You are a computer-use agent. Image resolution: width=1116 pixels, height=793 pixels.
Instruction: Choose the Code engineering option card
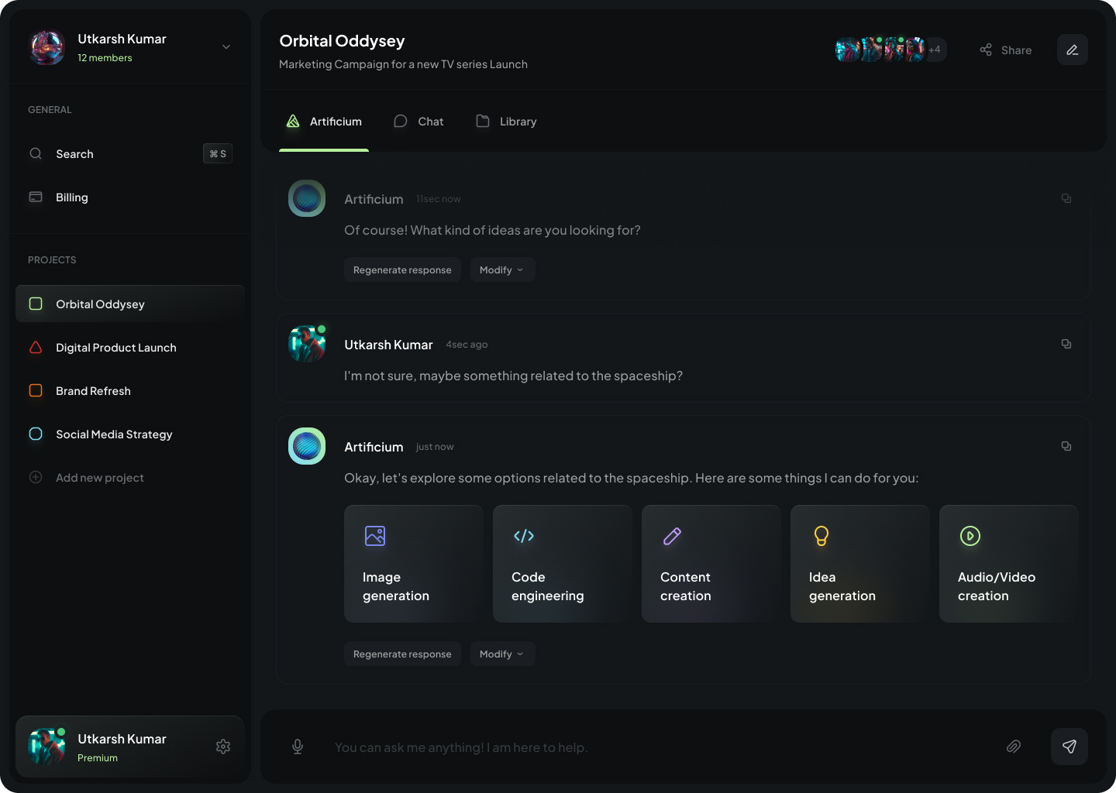pyautogui.click(x=562, y=564)
